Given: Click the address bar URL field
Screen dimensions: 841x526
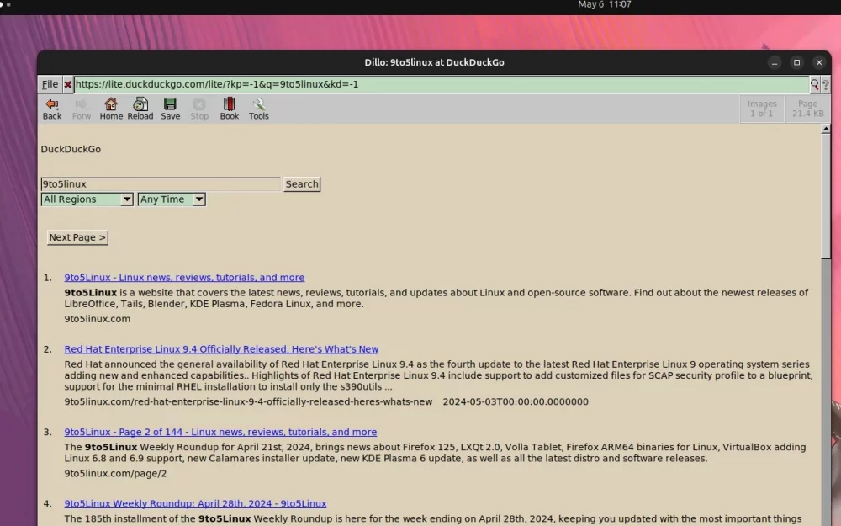Looking at the screenshot, I should point(437,84).
